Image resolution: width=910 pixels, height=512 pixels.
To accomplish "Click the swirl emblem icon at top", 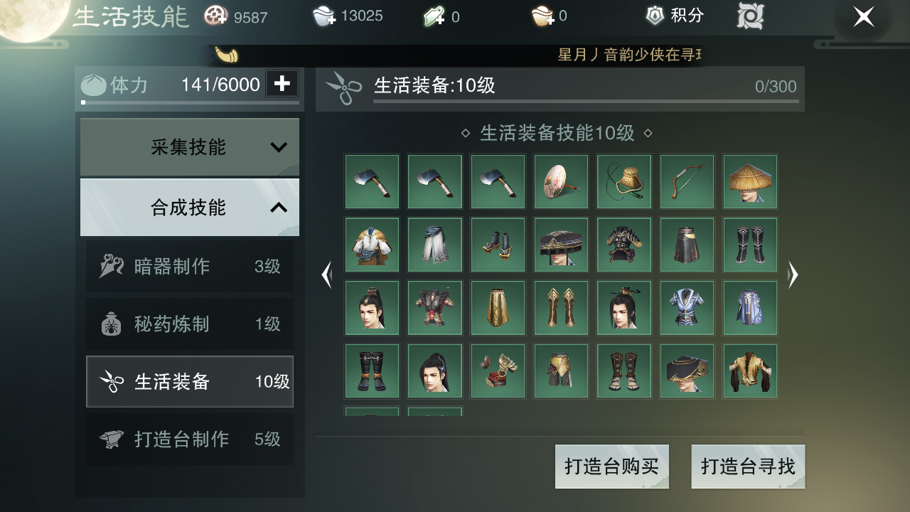I will pyautogui.click(x=750, y=16).
